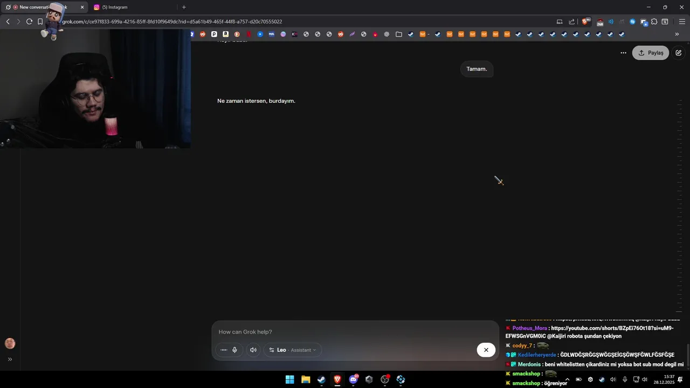The width and height of the screenshot is (690, 388).
Task: Go back to the previous page
Action: 8,22
